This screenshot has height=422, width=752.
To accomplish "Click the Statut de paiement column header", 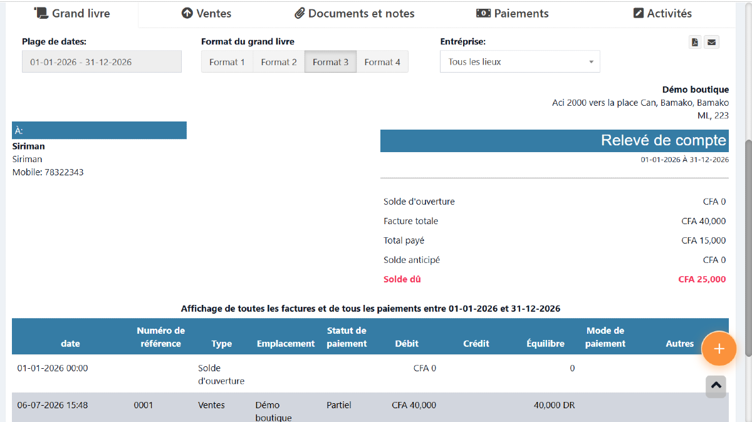I will [x=347, y=337].
